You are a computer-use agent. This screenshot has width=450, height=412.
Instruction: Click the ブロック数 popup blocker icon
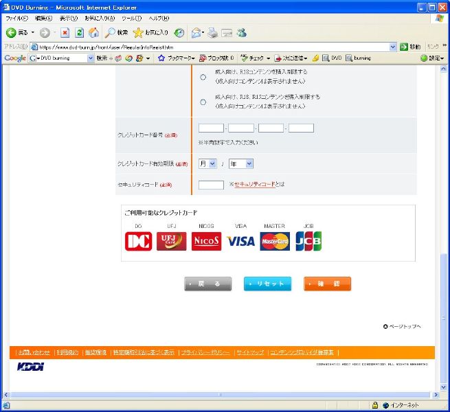pyautogui.click(x=203, y=58)
